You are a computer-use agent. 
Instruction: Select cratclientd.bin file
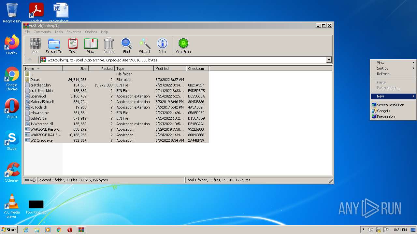[117, 91]
